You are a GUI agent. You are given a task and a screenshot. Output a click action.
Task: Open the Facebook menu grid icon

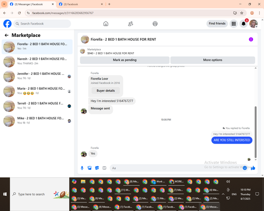(x=233, y=24)
